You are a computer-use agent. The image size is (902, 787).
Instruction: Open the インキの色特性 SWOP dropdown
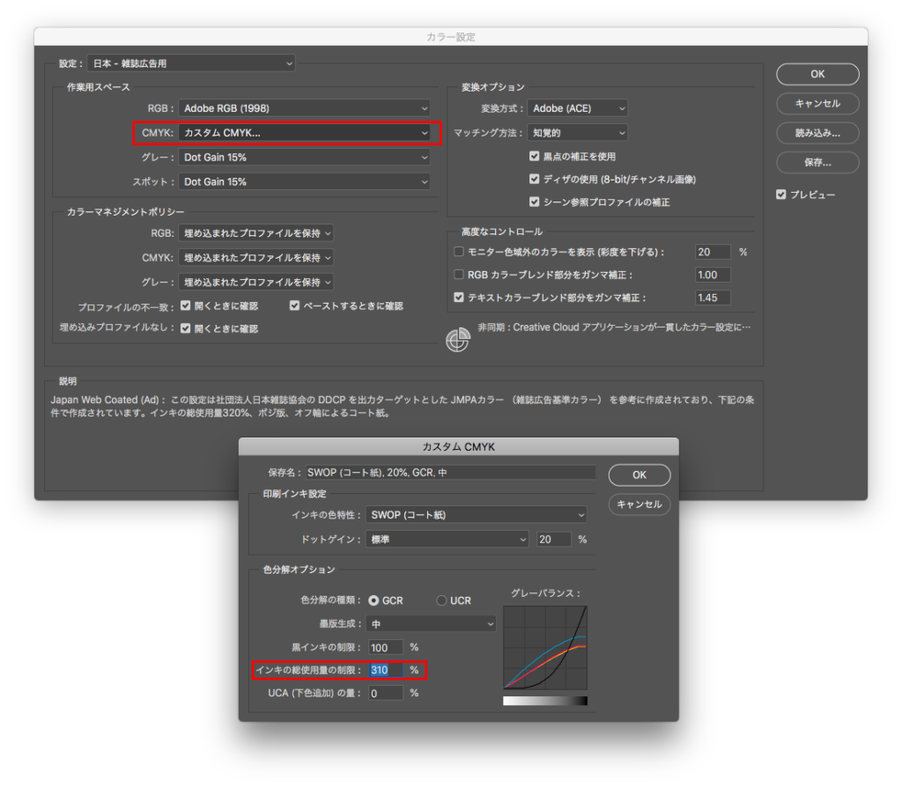click(477, 515)
